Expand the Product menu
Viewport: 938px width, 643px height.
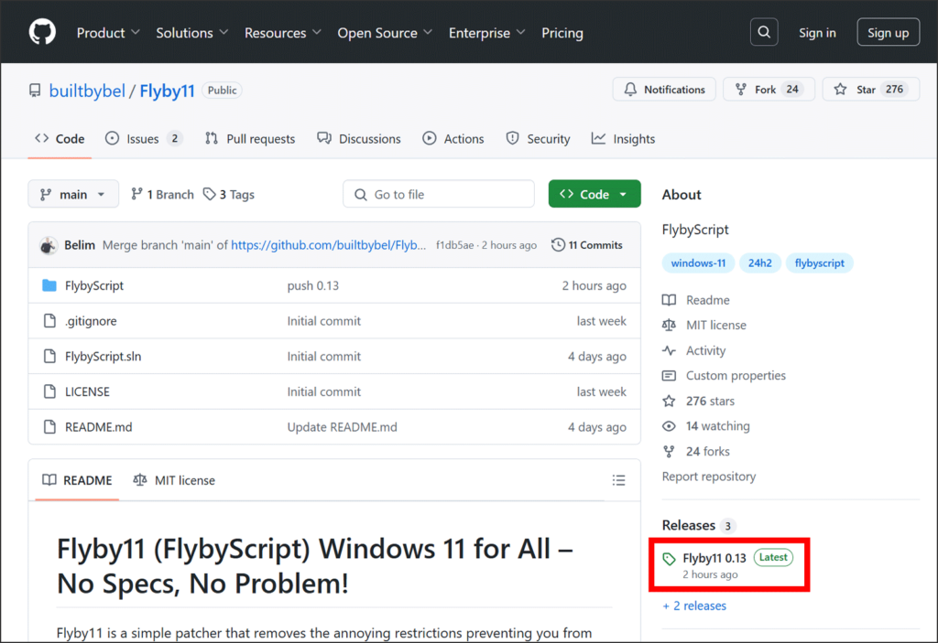[x=108, y=33]
